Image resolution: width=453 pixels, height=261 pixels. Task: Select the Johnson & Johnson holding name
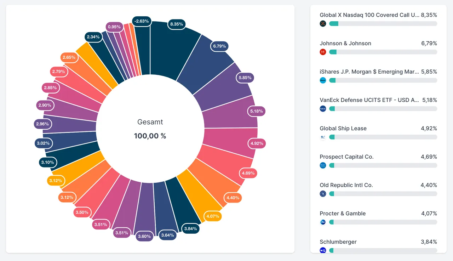[345, 43]
